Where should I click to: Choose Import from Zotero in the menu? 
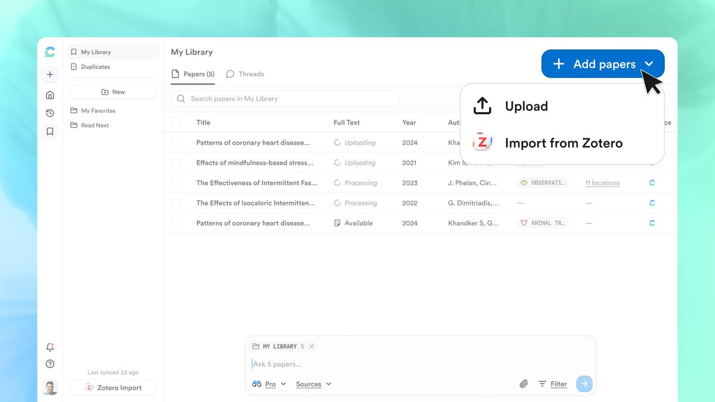pos(562,143)
